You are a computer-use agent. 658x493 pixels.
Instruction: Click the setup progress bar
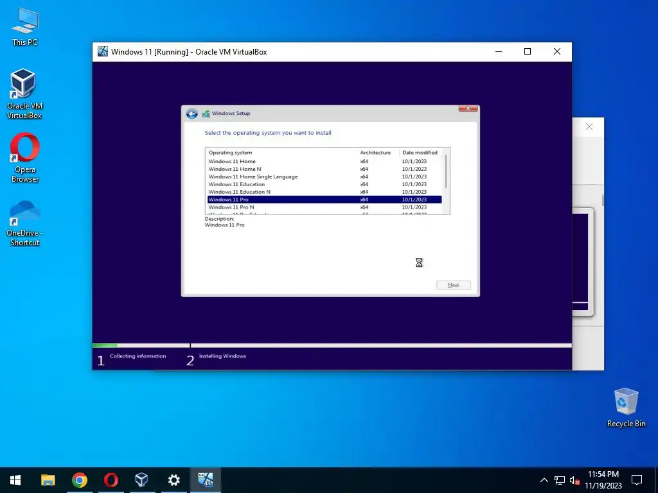[332, 345]
